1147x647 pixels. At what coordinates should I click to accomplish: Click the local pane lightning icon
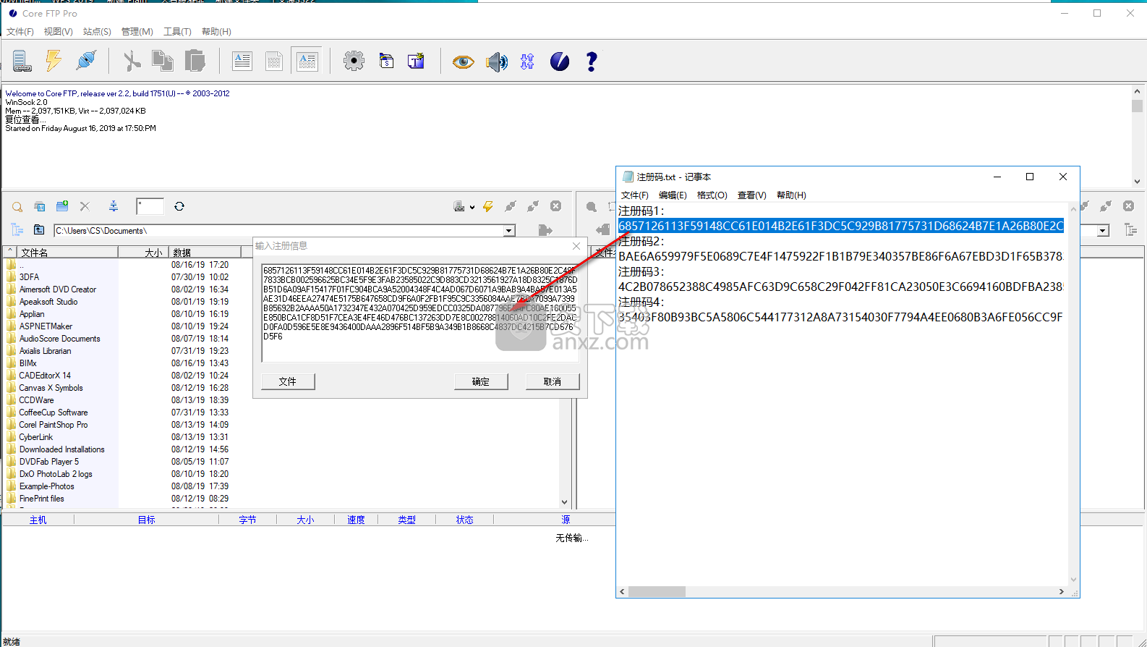pyautogui.click(x=488, y=206)
